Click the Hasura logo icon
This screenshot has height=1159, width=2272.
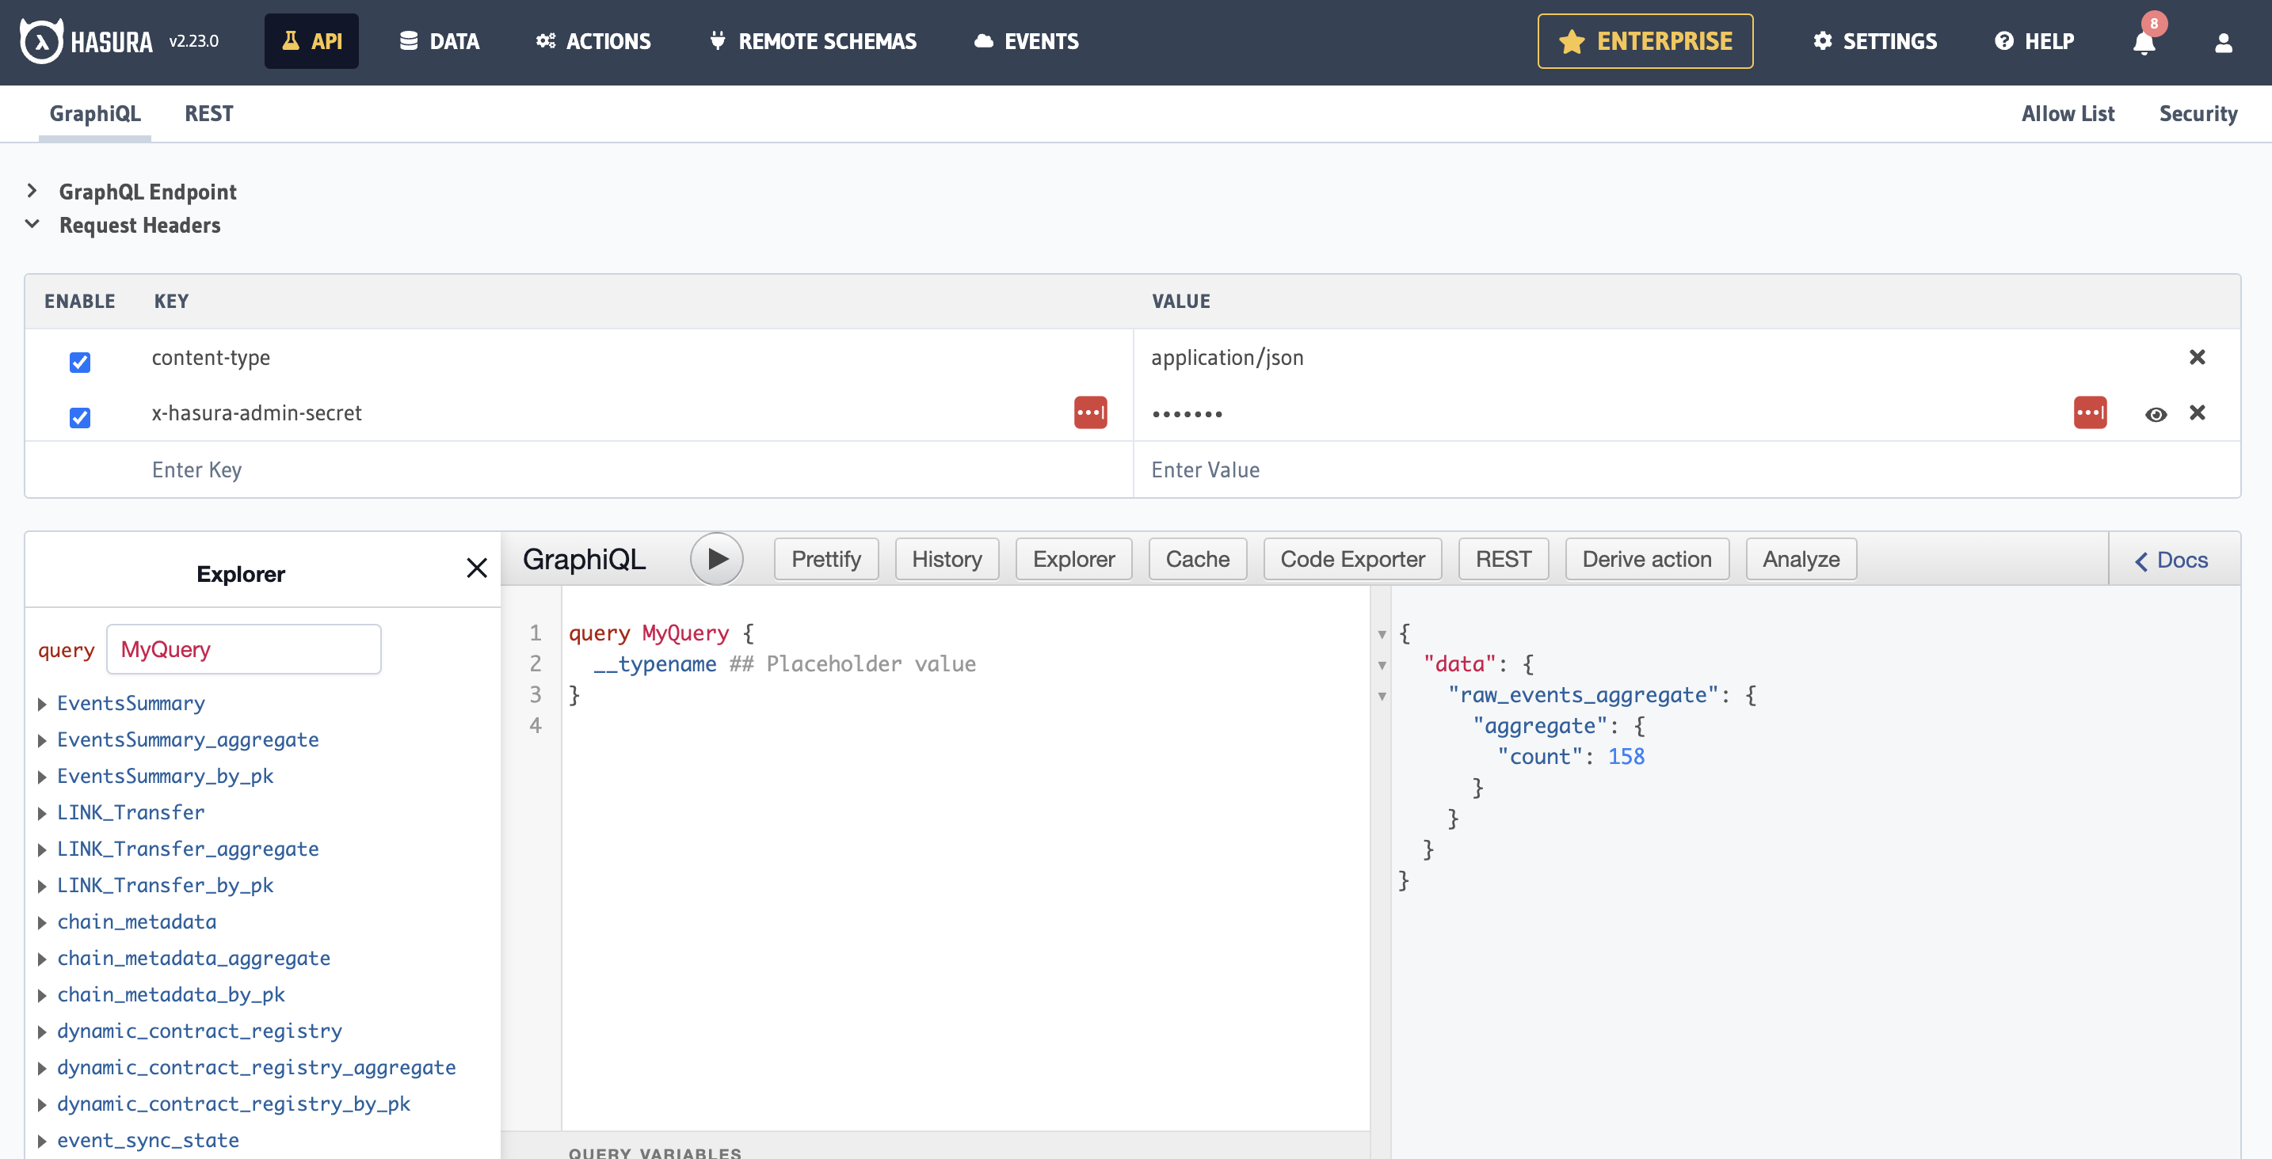pyautogui.click(x=40, y=40)
